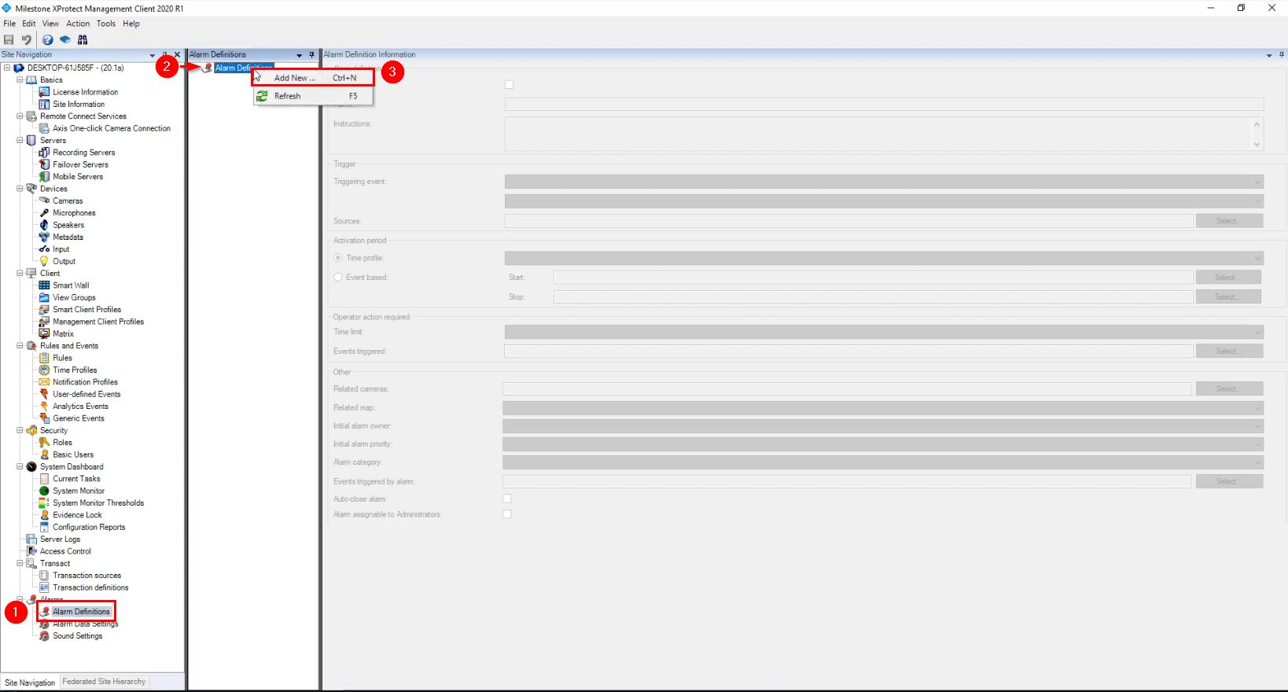Select the Event based radio button

click(x=338, y=278)
